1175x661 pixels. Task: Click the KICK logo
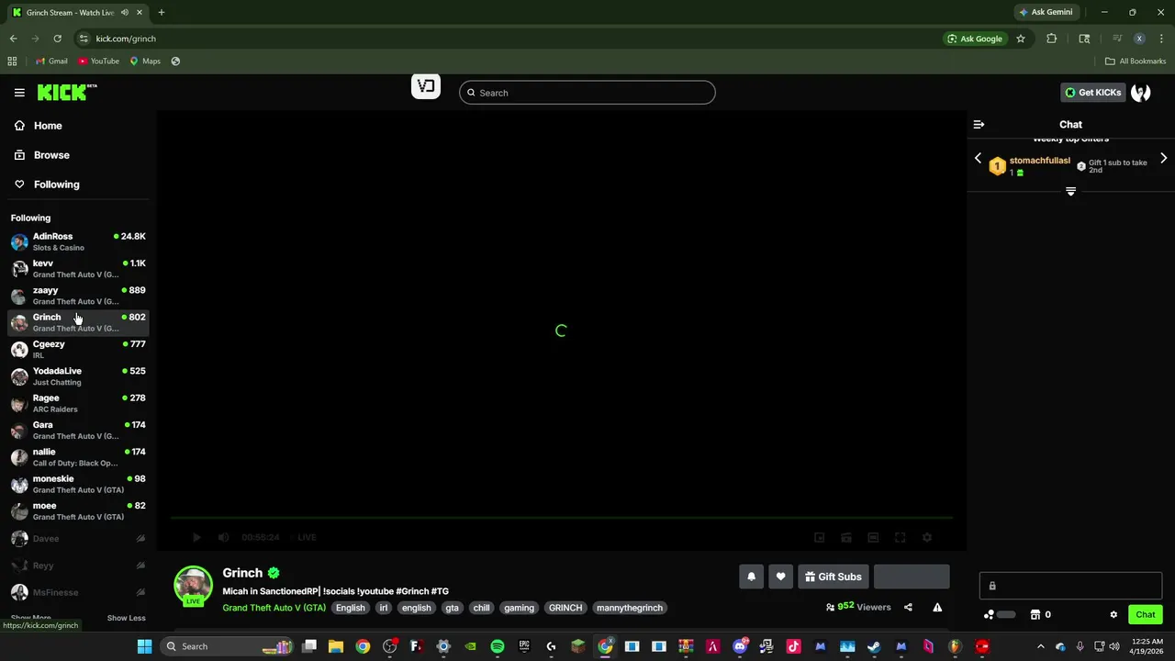pos(66,92)
